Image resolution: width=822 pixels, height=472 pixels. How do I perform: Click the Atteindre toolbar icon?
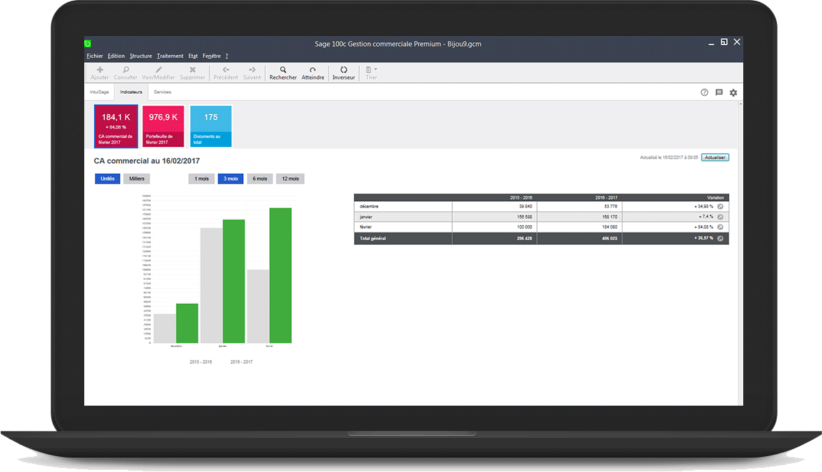coord(312,70)
